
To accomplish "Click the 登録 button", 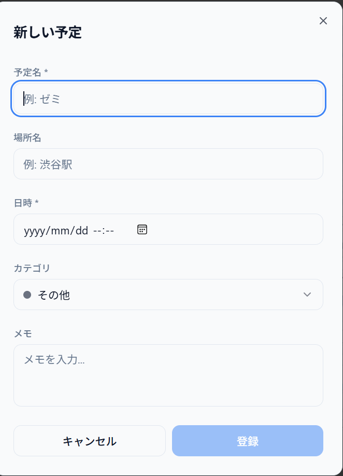I will [248, 440].
